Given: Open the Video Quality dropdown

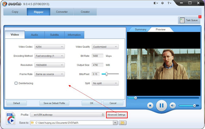Looking at the screenshot, I should click(105, 47).
